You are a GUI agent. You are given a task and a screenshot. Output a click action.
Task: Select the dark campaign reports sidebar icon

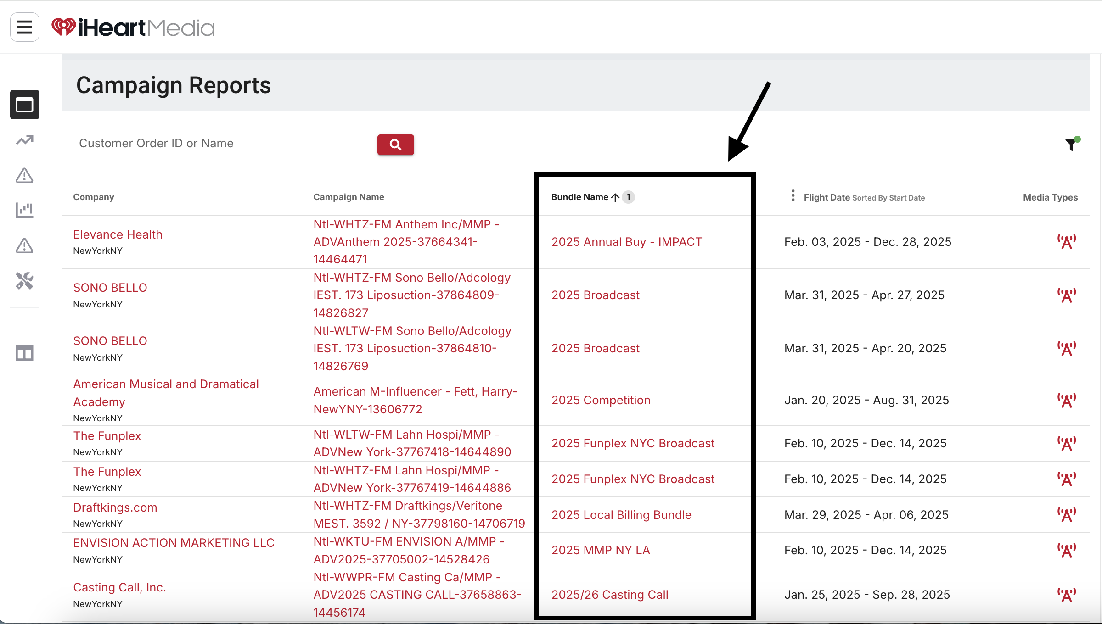(25, 105)
